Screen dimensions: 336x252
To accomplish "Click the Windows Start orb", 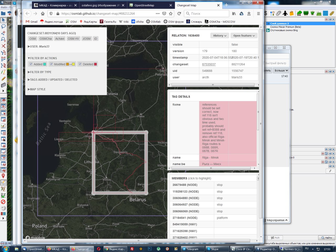I will (x=6, y=248).
